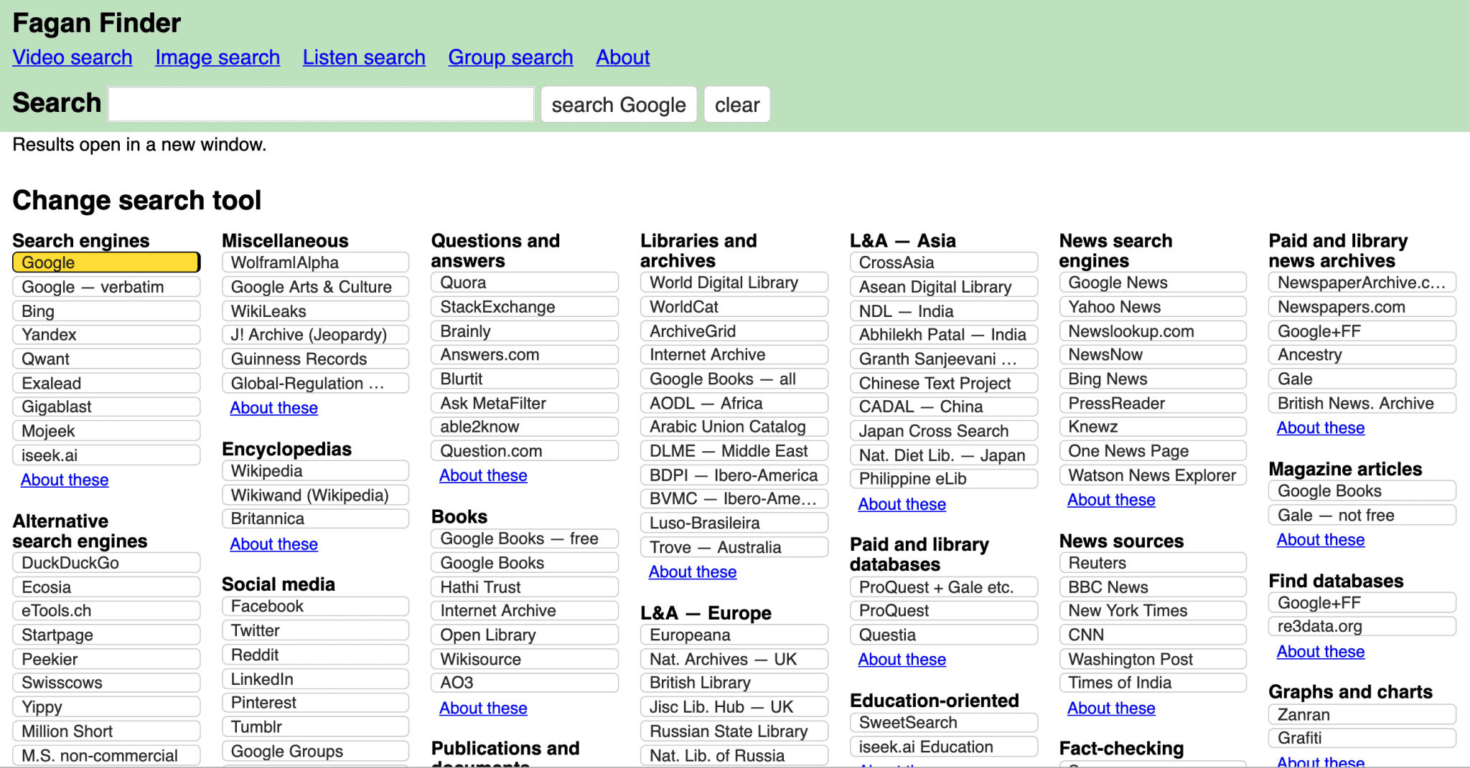Image resolution: width=1470 pixels, height=768 pixels.
Task: Select Reuters under News sources
Action: (x=1153, y=563)
